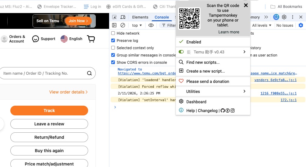Uncheck the Preserve log checkbox
306x167 pixels.
tap(113, 41)
